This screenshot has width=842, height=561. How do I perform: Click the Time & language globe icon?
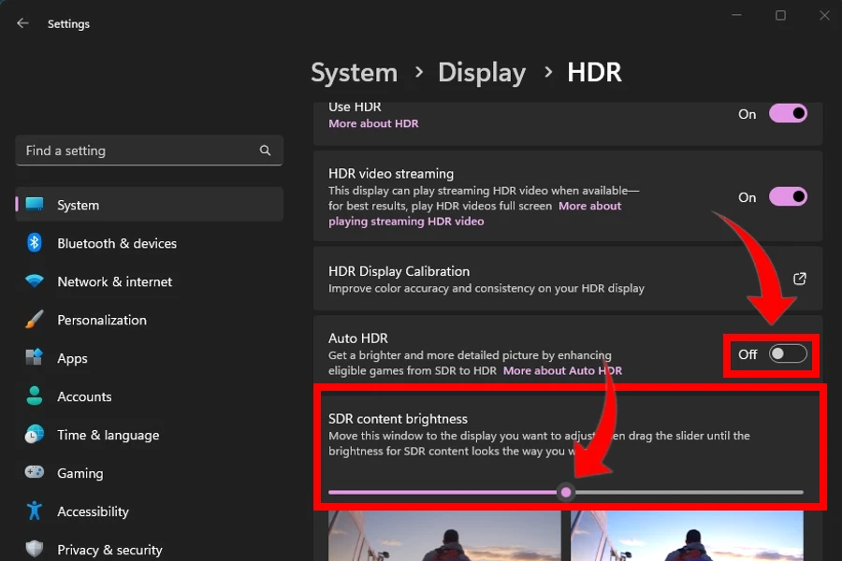coord(35,434)
